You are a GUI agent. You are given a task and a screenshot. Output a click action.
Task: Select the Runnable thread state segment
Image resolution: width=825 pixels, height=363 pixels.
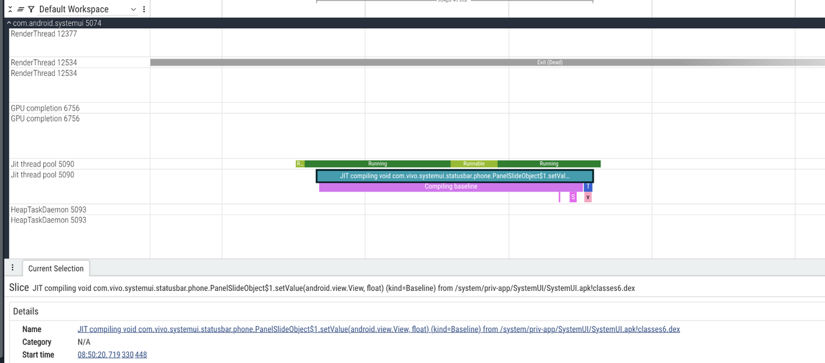click(474, 164)
